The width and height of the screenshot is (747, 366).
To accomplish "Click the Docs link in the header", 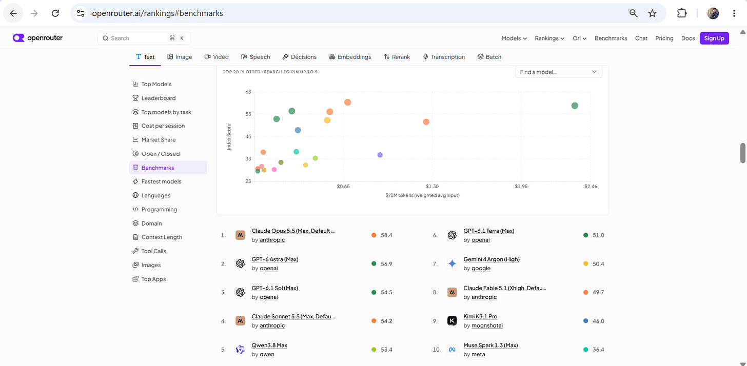I will [688, 38].
